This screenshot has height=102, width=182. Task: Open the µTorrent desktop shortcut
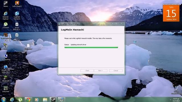coord(6,25)
